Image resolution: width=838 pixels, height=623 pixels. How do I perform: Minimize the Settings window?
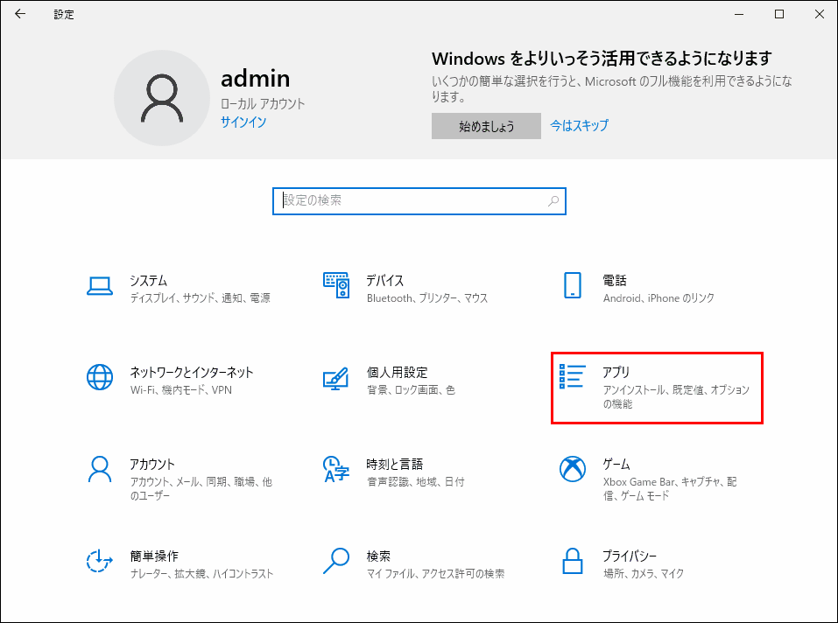coord(739,14)
